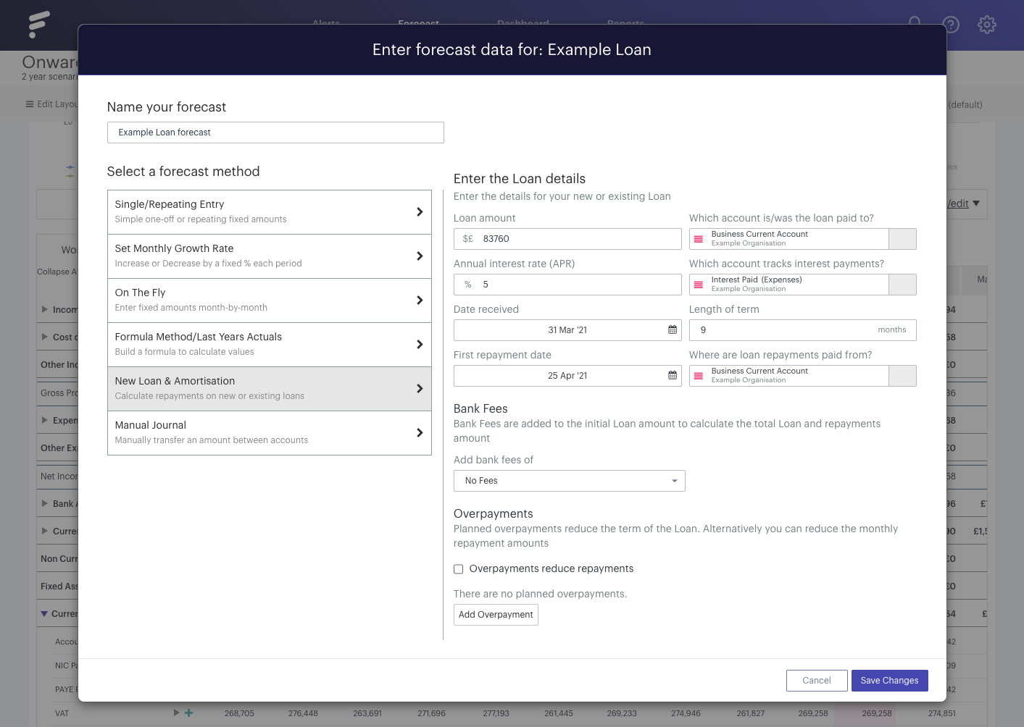Click the 274,851 VAT cell

[942, 713]
